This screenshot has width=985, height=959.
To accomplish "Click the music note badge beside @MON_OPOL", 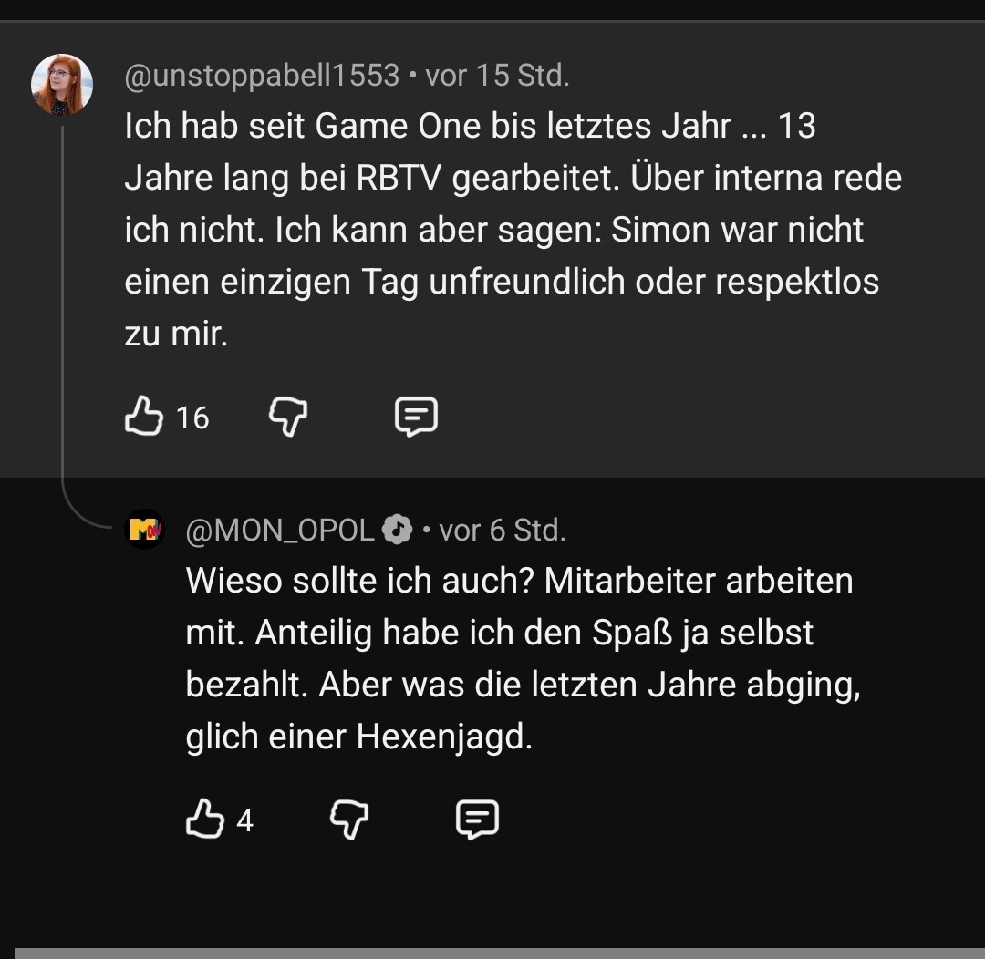I will 397,530.
